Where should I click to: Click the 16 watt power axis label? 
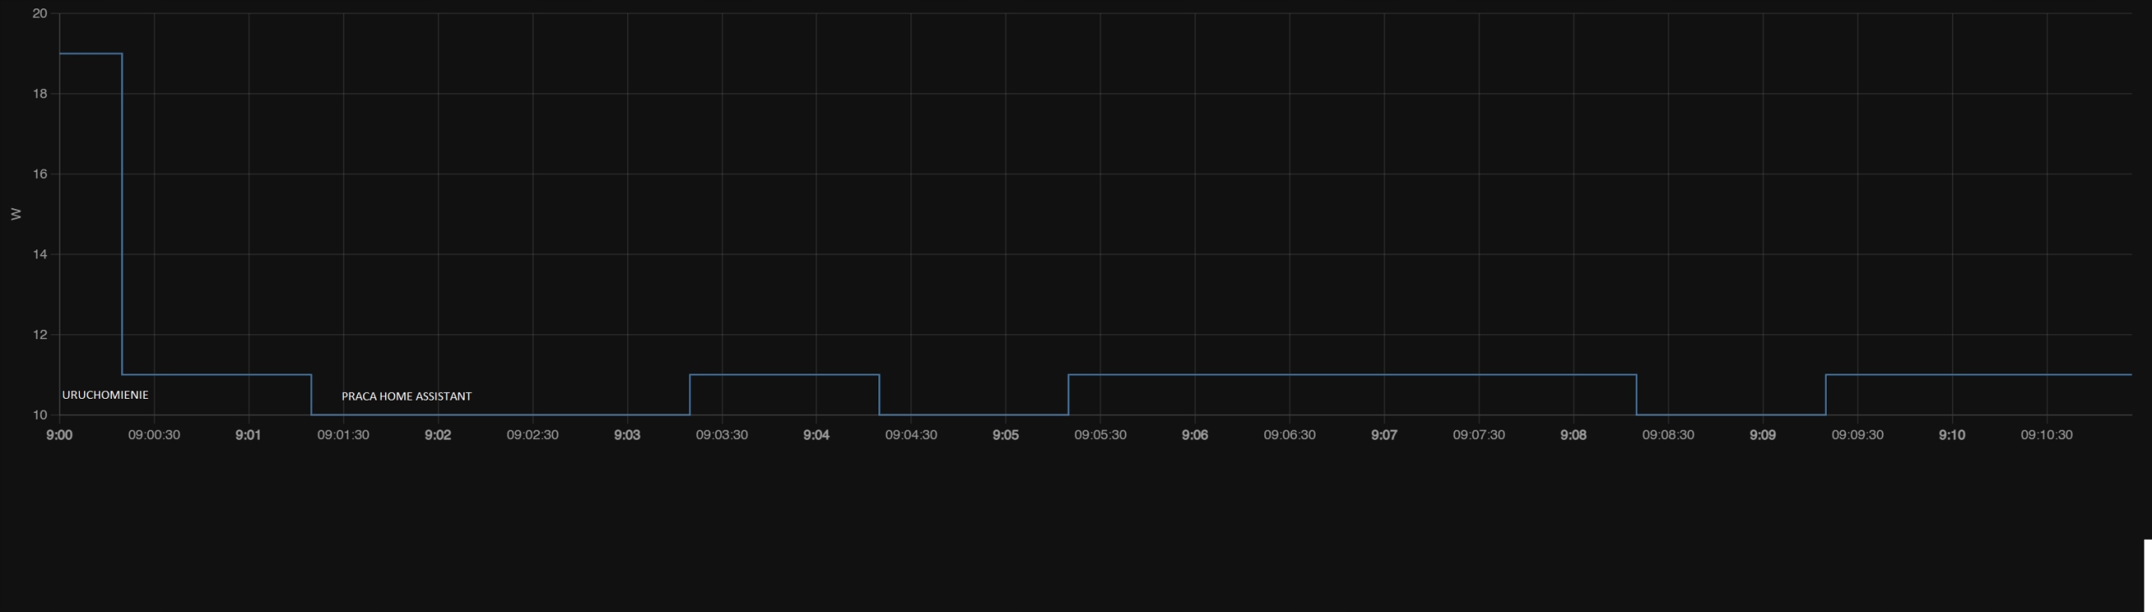pyautogui.click(x=40, y=174)
